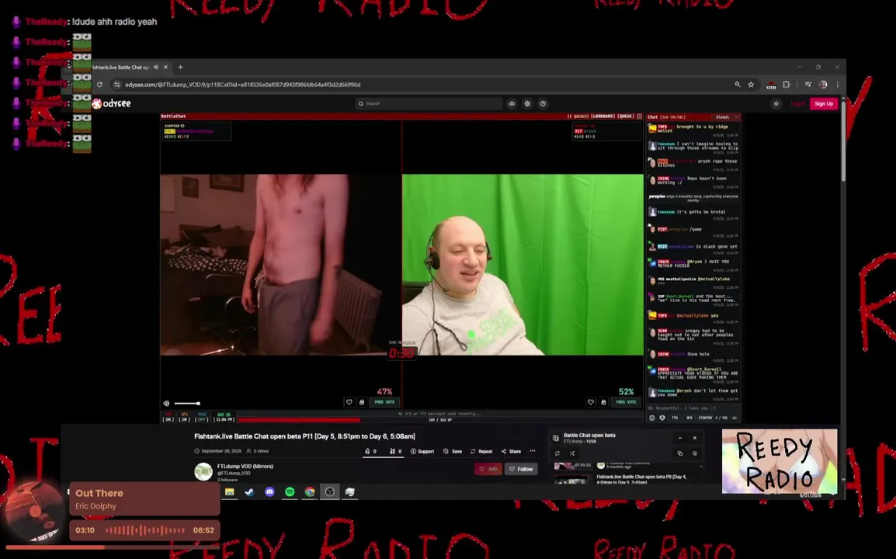
Task: Click the pink Sign Up button
Action: pos(824,103)
